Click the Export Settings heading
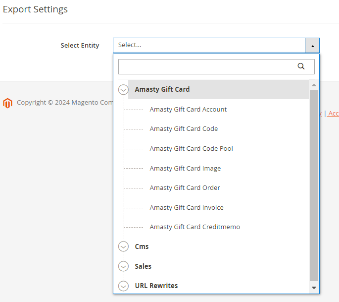 point(35,9)
